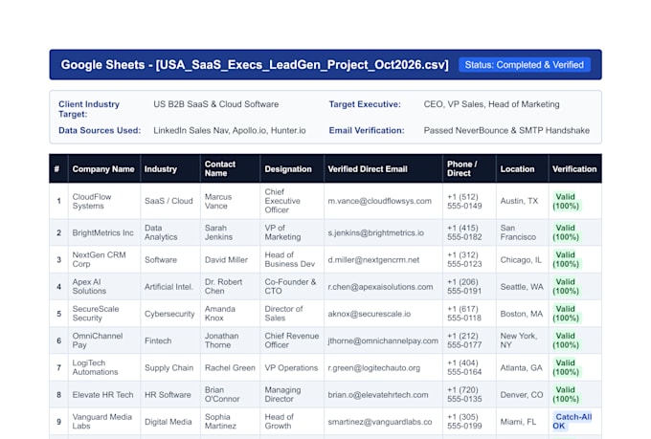Viewport: 651px width, 439px height.
Task: Click email smartinez@vanguardlabs.co
Action: coord(379,422)
